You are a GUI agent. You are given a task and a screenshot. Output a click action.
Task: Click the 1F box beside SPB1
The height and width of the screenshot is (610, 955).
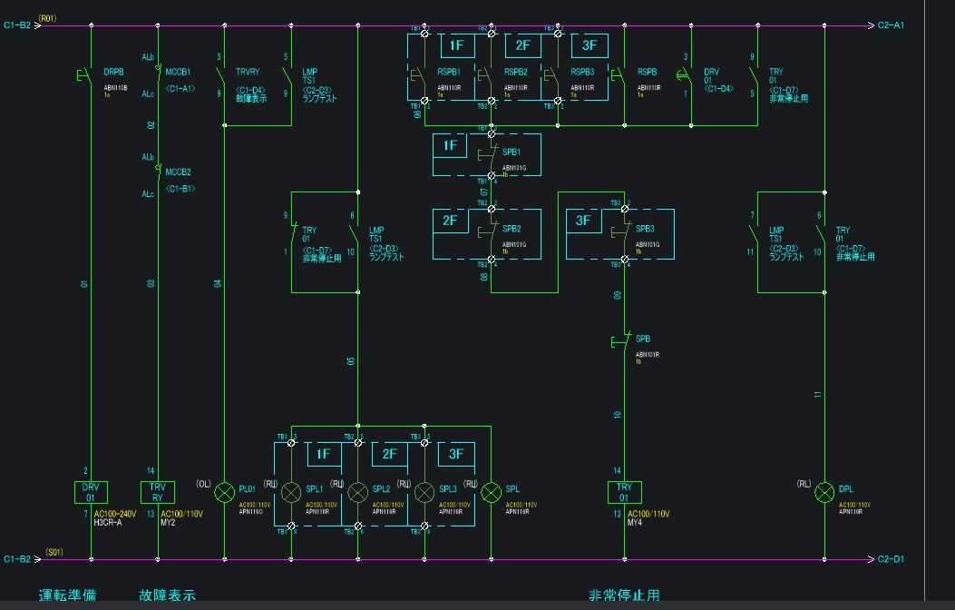pos(451,145)
